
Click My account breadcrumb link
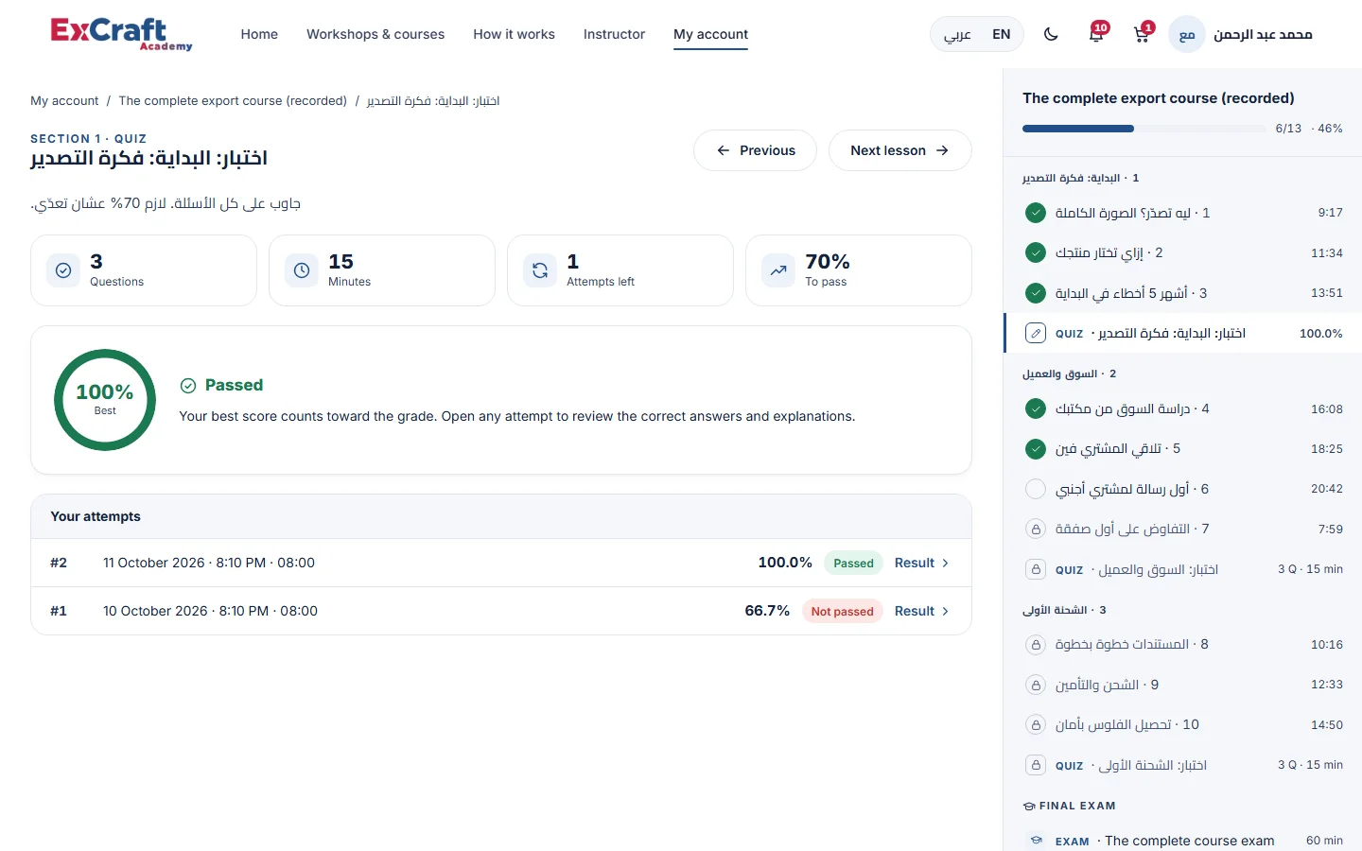click(64, 101)
